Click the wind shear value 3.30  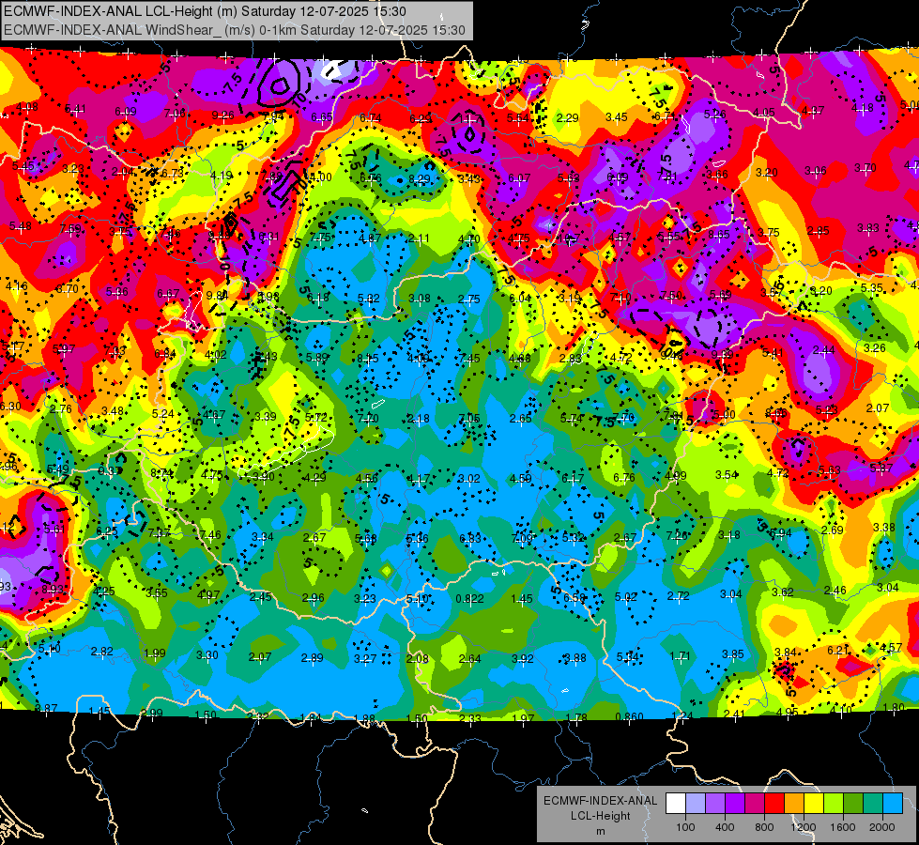tap(207, 655)
